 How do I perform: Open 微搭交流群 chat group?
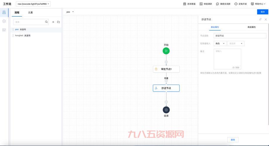tap(223, 4)
